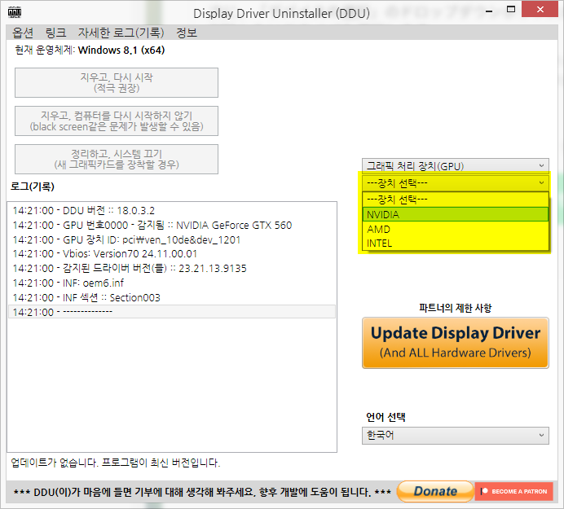Click the 파트너의 제한 사항 label

point(456,308)
